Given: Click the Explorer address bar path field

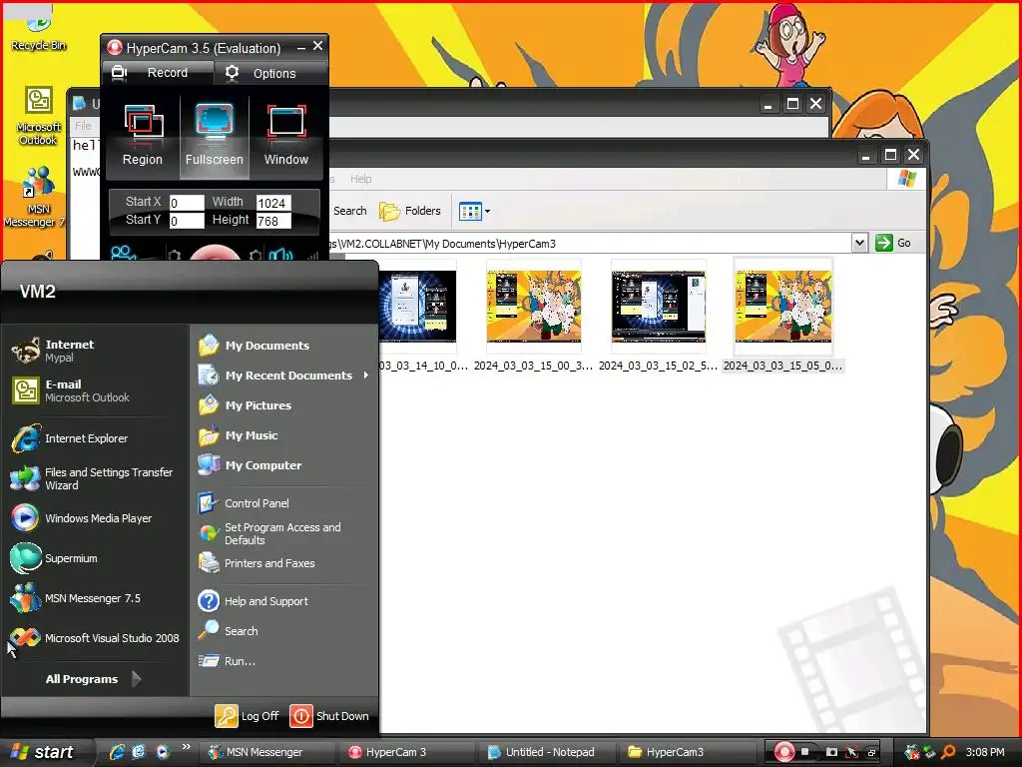Looking at the screenshot, I should 590,244.
